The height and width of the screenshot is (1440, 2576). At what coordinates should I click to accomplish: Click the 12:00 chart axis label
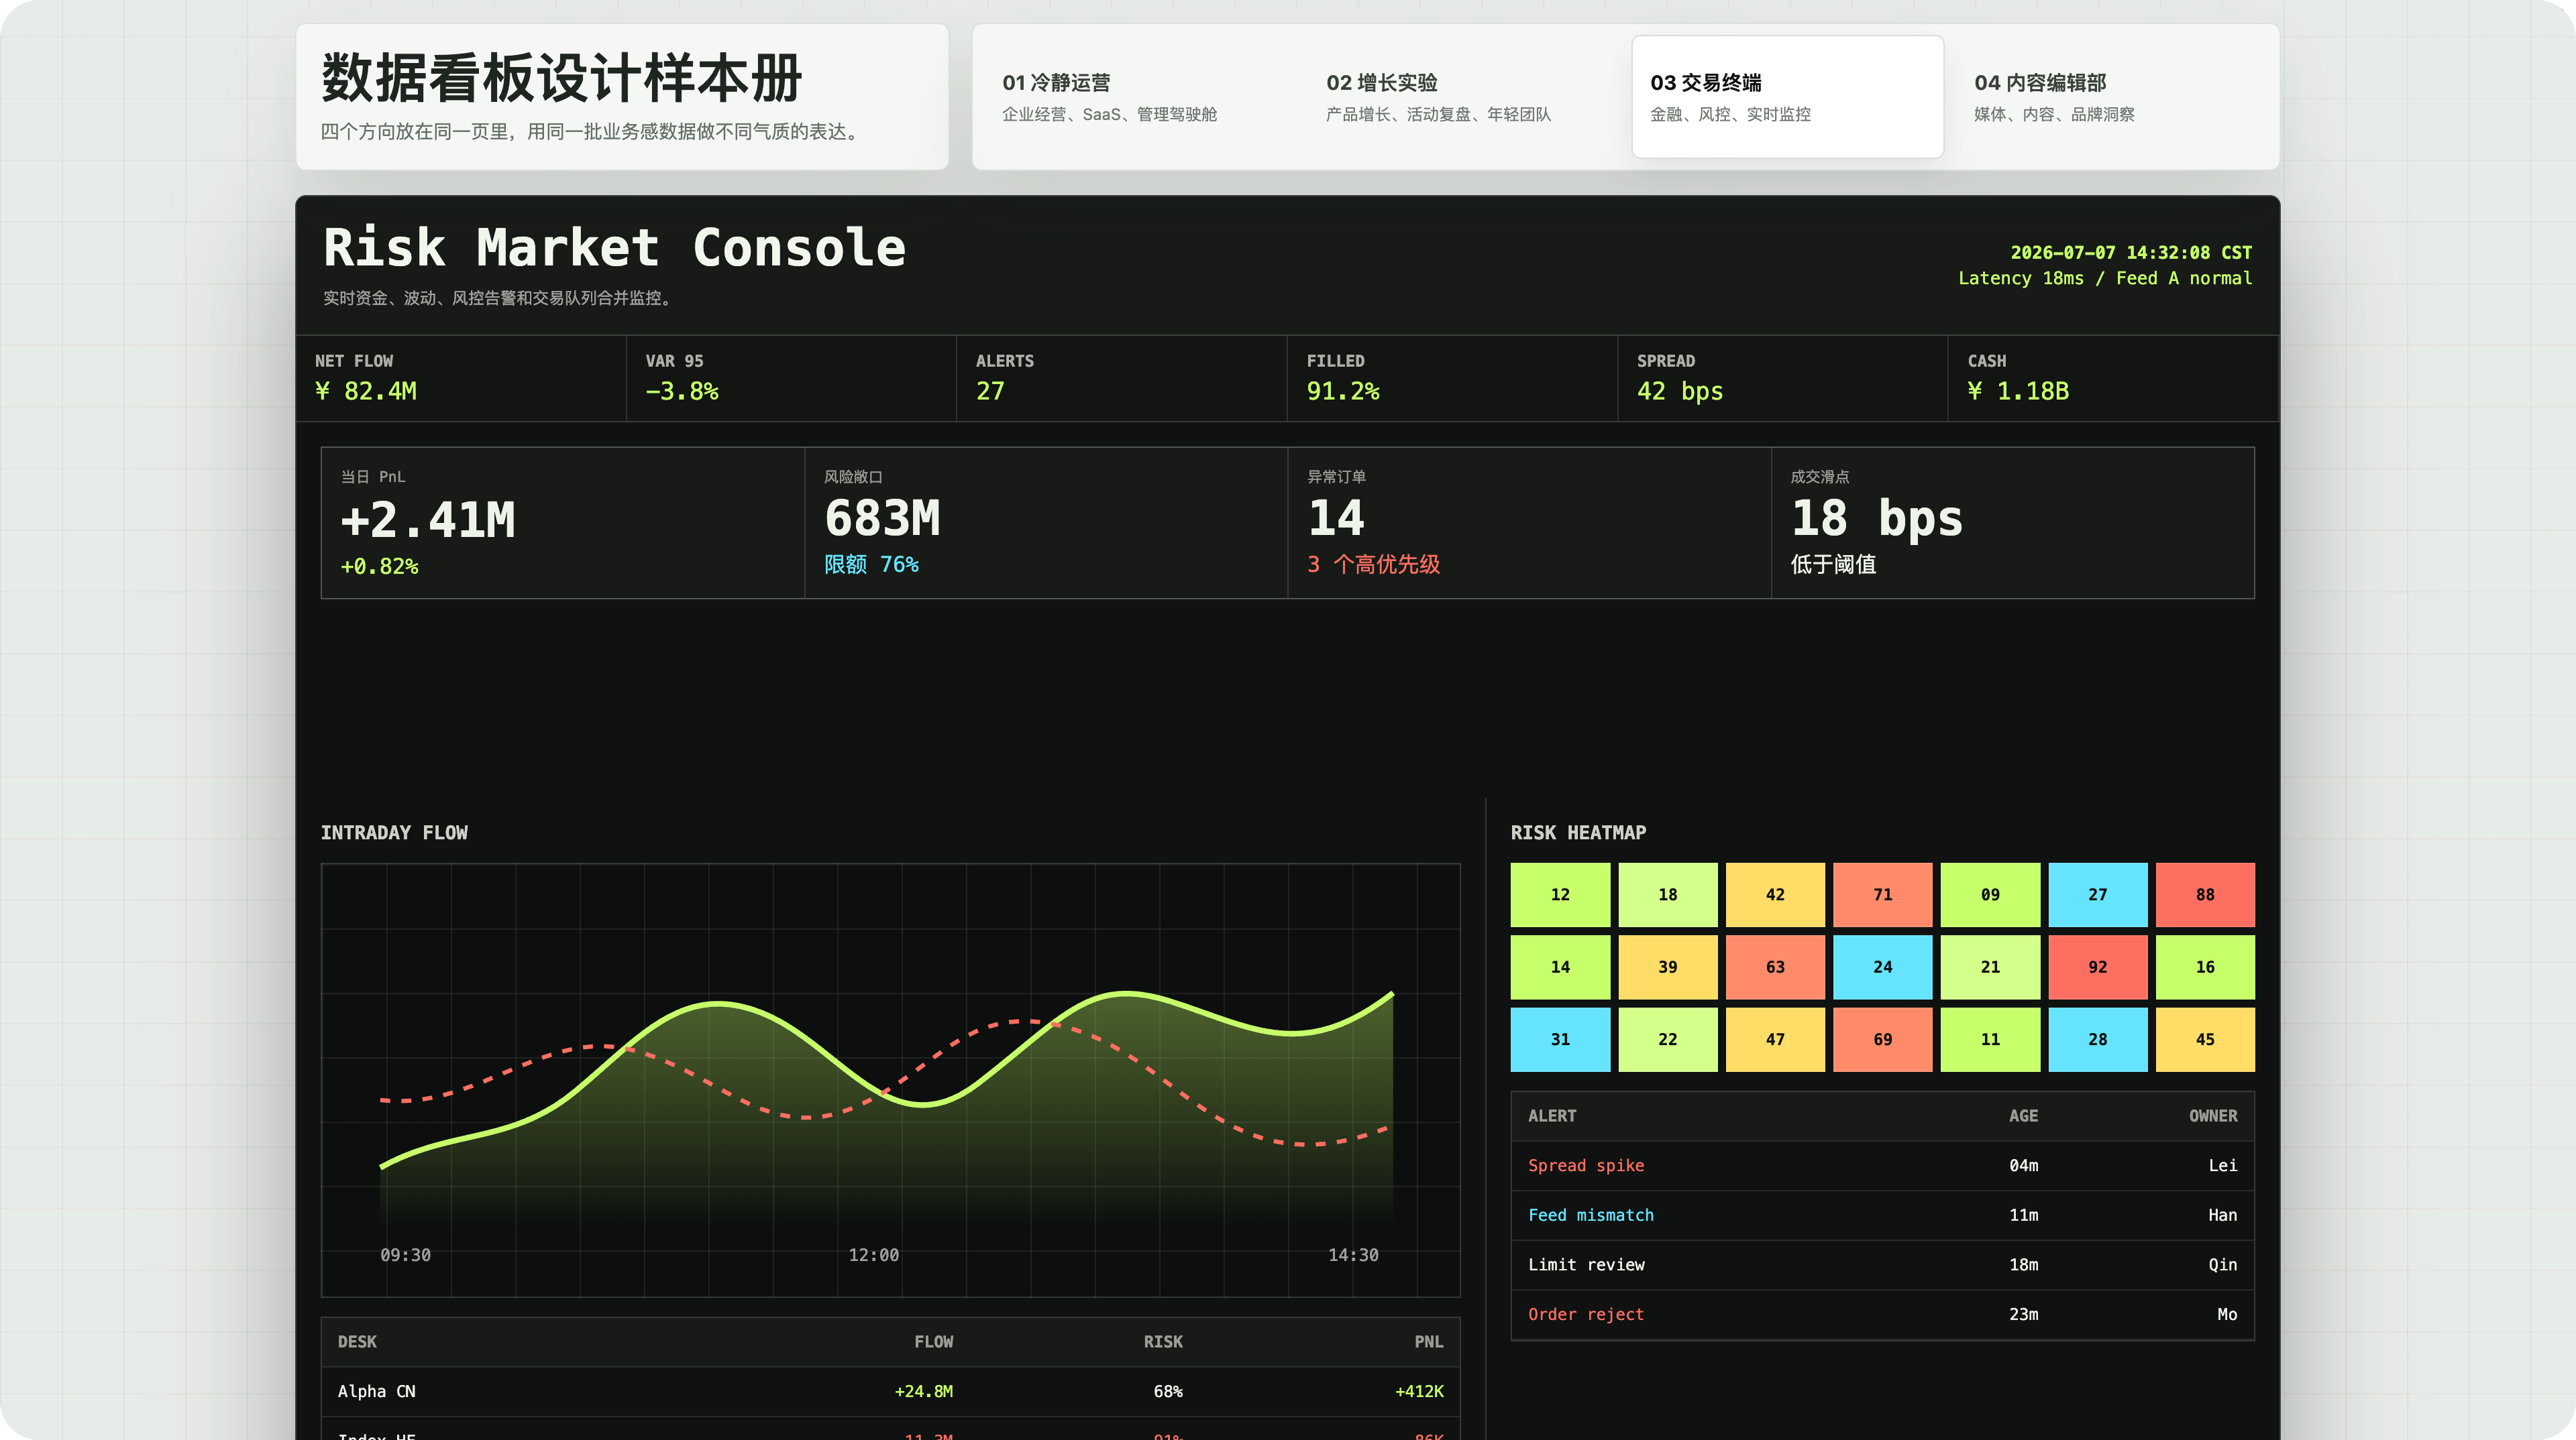coord(873,1255)
